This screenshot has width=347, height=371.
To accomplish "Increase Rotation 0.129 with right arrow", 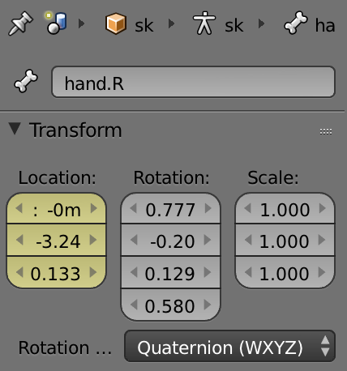I will pos(208,272).
